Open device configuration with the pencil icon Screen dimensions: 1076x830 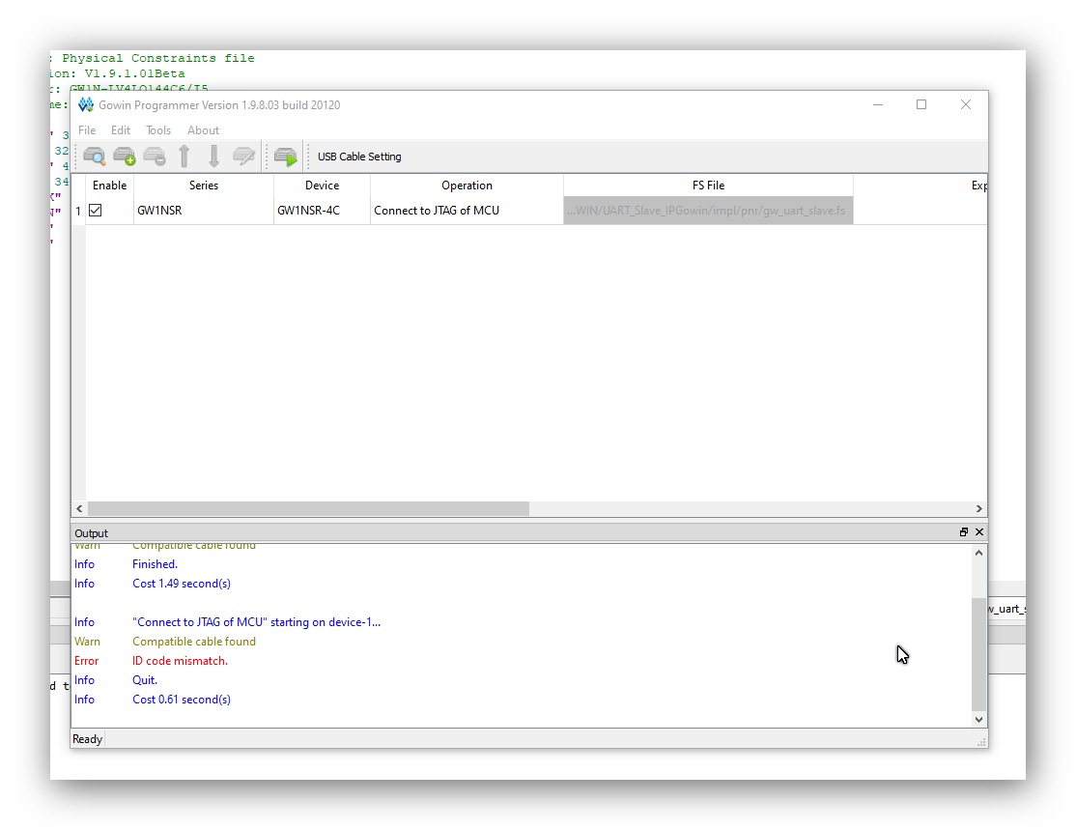[243, 157]
